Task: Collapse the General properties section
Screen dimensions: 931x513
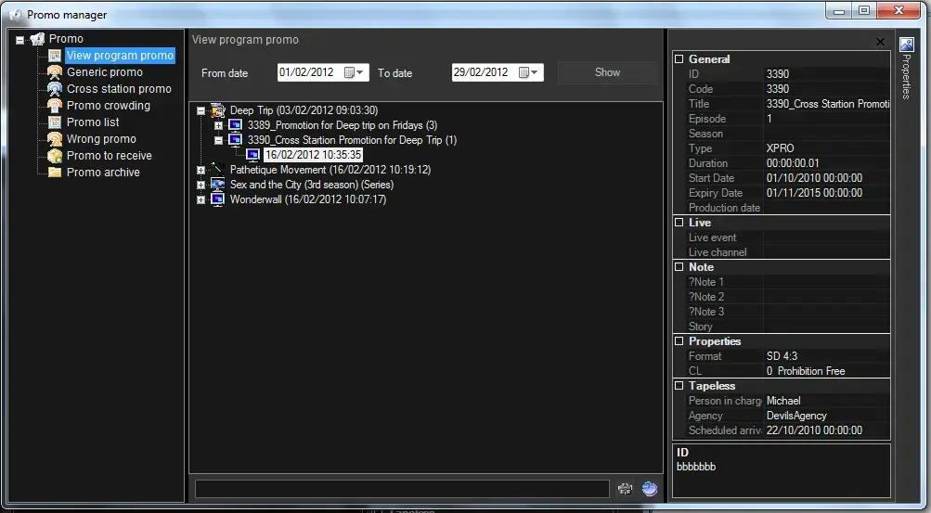Action: (679, 59)
